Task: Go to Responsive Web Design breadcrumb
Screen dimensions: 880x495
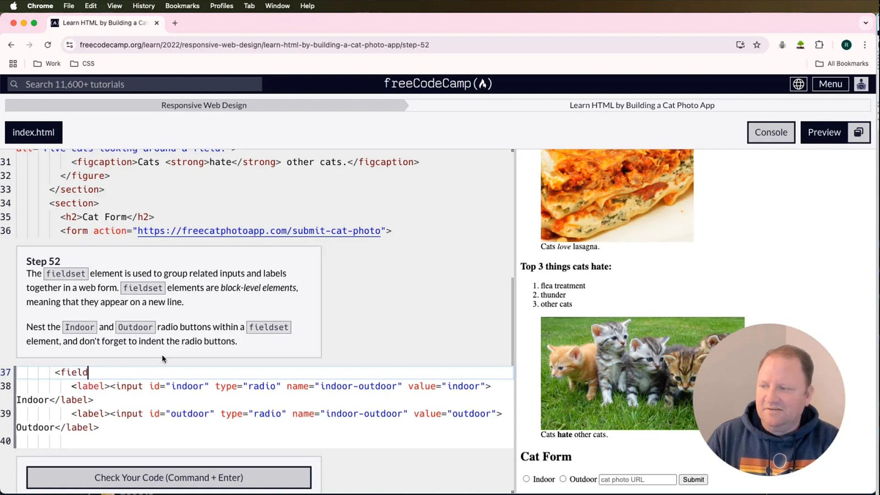Action: tap(204, 105)
